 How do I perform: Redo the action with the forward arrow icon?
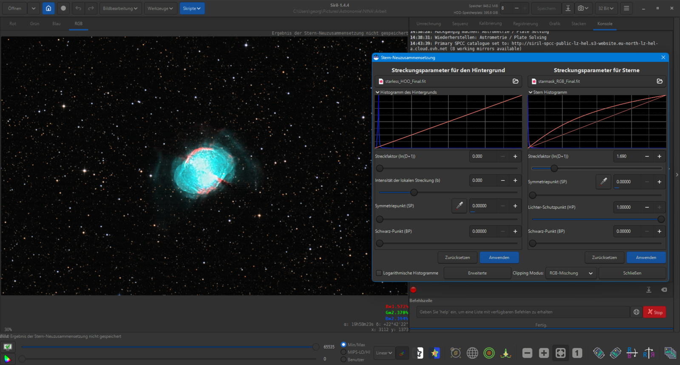tap(91, 8)
